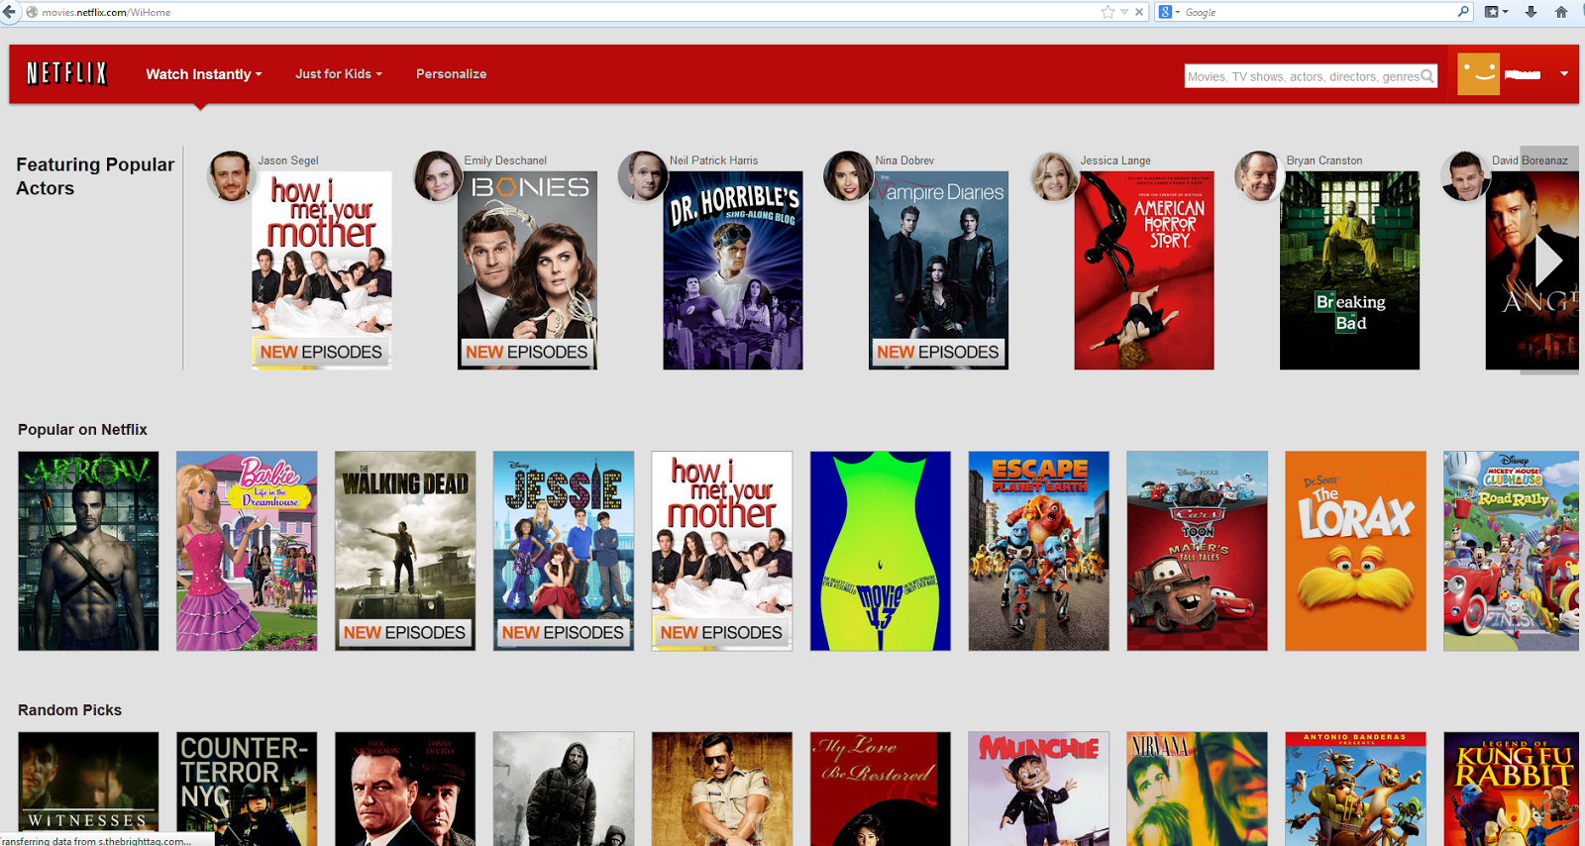Select the Breaking Bad poster
The image size is (1585, 846).
(1349, 270)
